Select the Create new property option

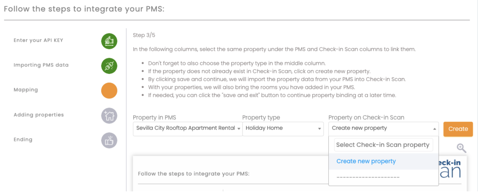point(366,161)
